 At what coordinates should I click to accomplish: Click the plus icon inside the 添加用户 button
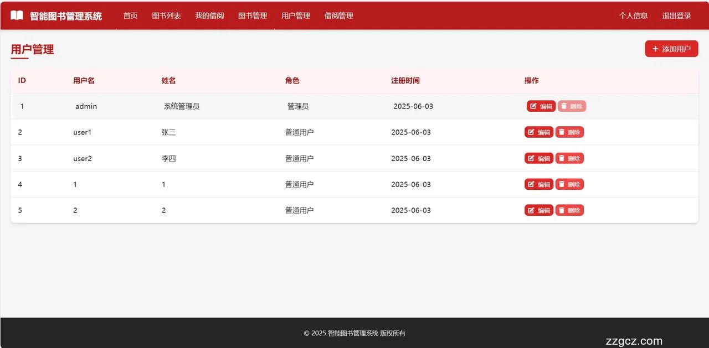[655, 49]
